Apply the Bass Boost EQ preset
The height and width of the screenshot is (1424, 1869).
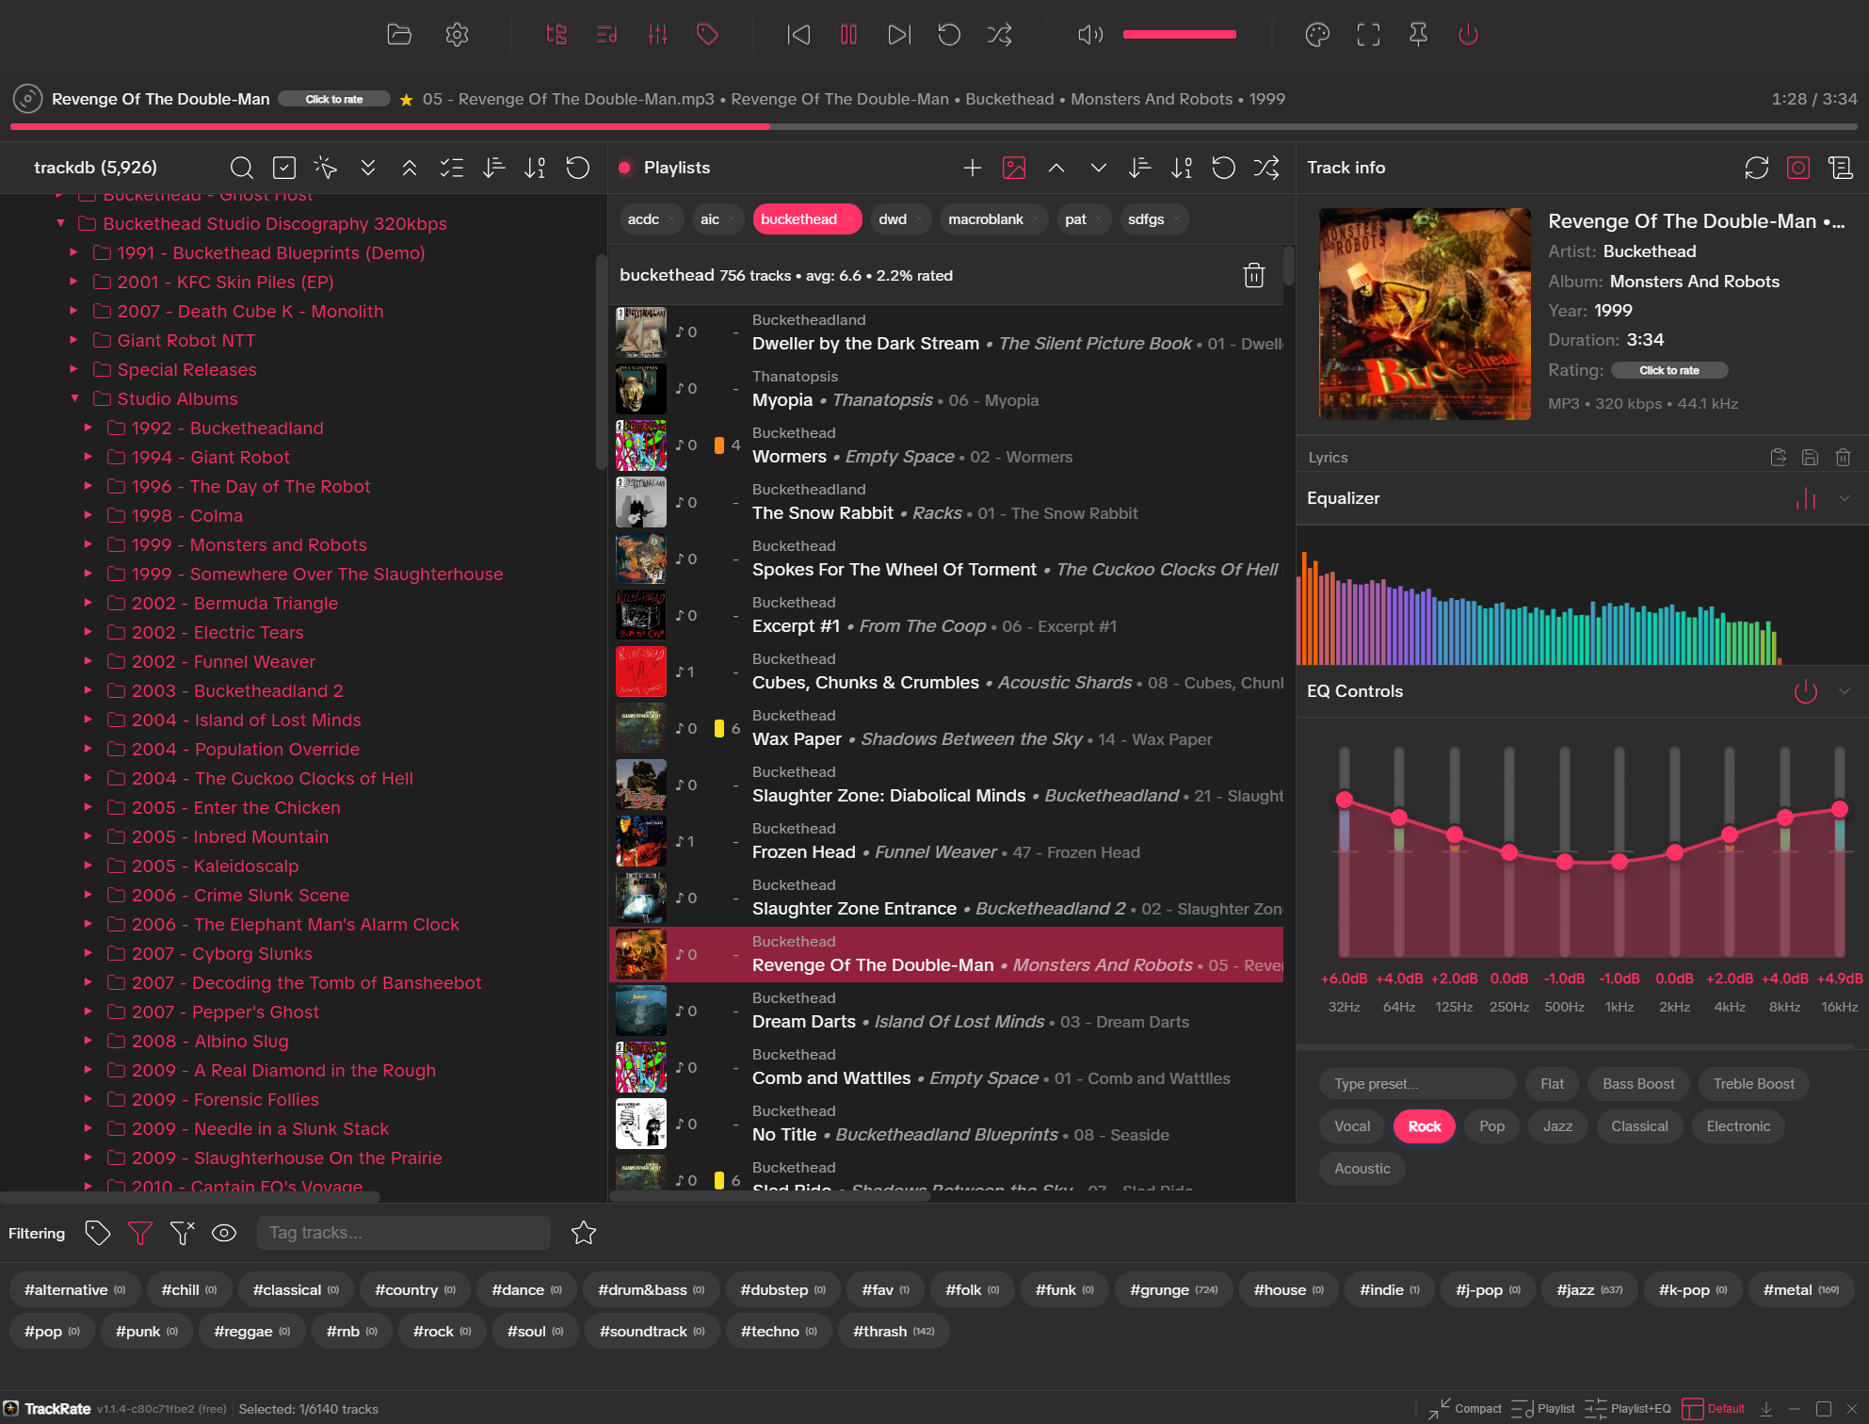click(1638, 1083)
